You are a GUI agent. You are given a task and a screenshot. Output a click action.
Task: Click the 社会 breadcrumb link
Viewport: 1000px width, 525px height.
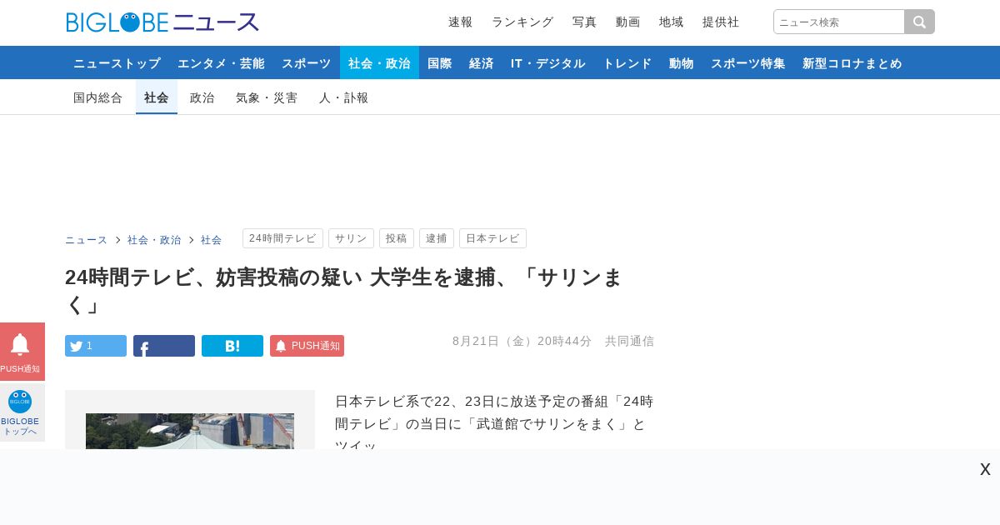(x=212, y=240)
